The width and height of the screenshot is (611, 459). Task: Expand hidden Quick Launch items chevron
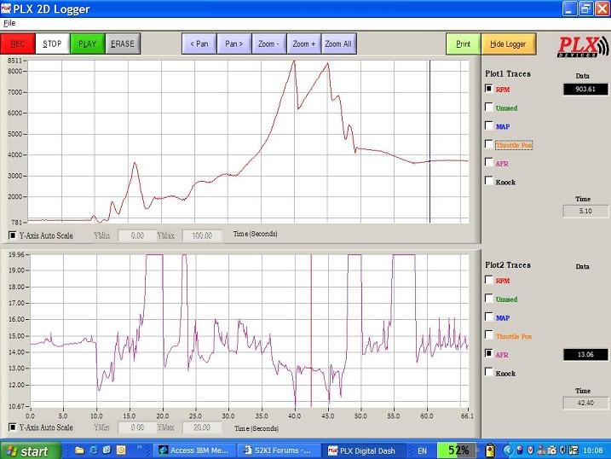pyautogui.click(x=140, y=448)
